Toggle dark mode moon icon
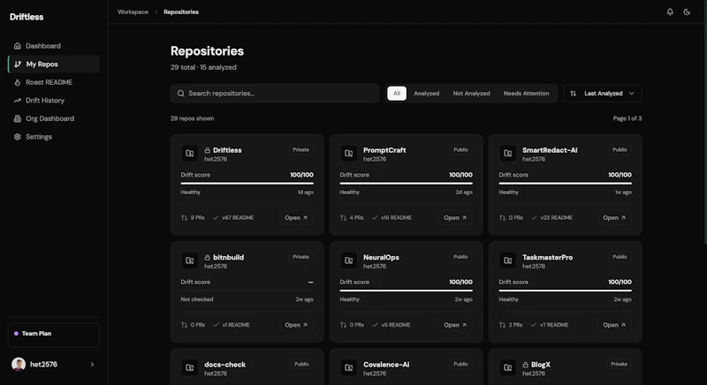This screenshot has width=707, height=385. (x=687, y=12)
